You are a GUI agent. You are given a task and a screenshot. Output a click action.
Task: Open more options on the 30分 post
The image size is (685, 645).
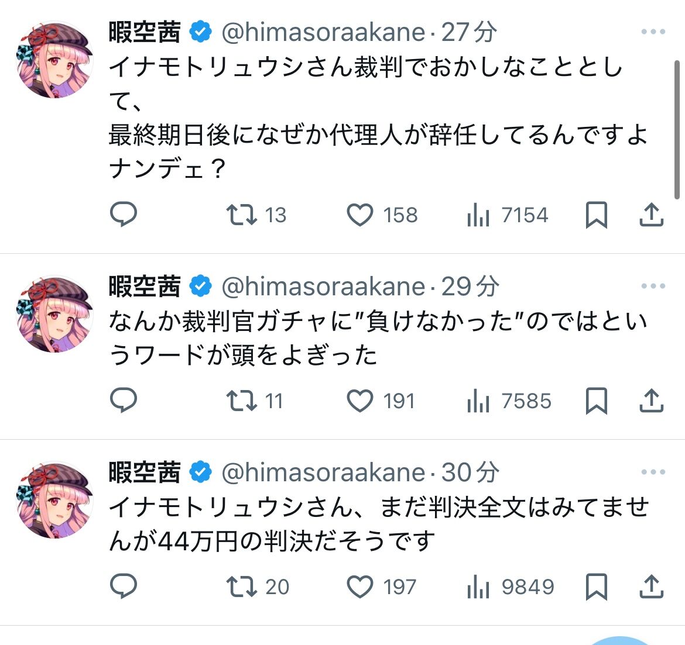tap(653, 472)
